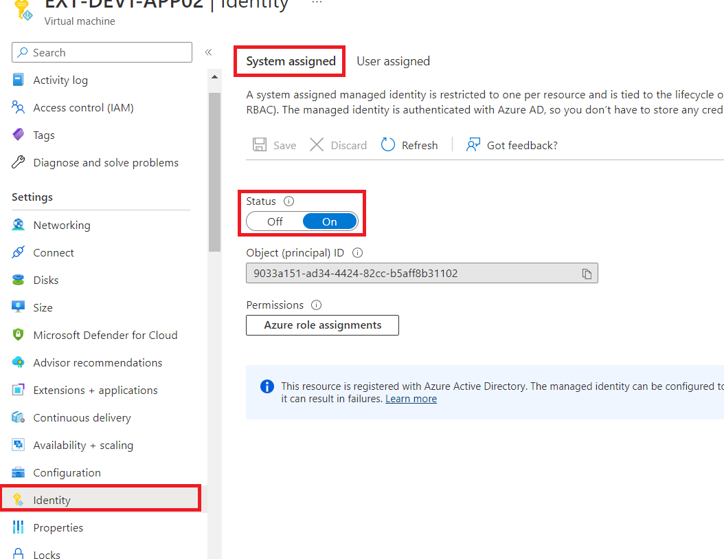Click the Configuration toolbox icon
Viewport: 724px width, 559px height.
18,472
